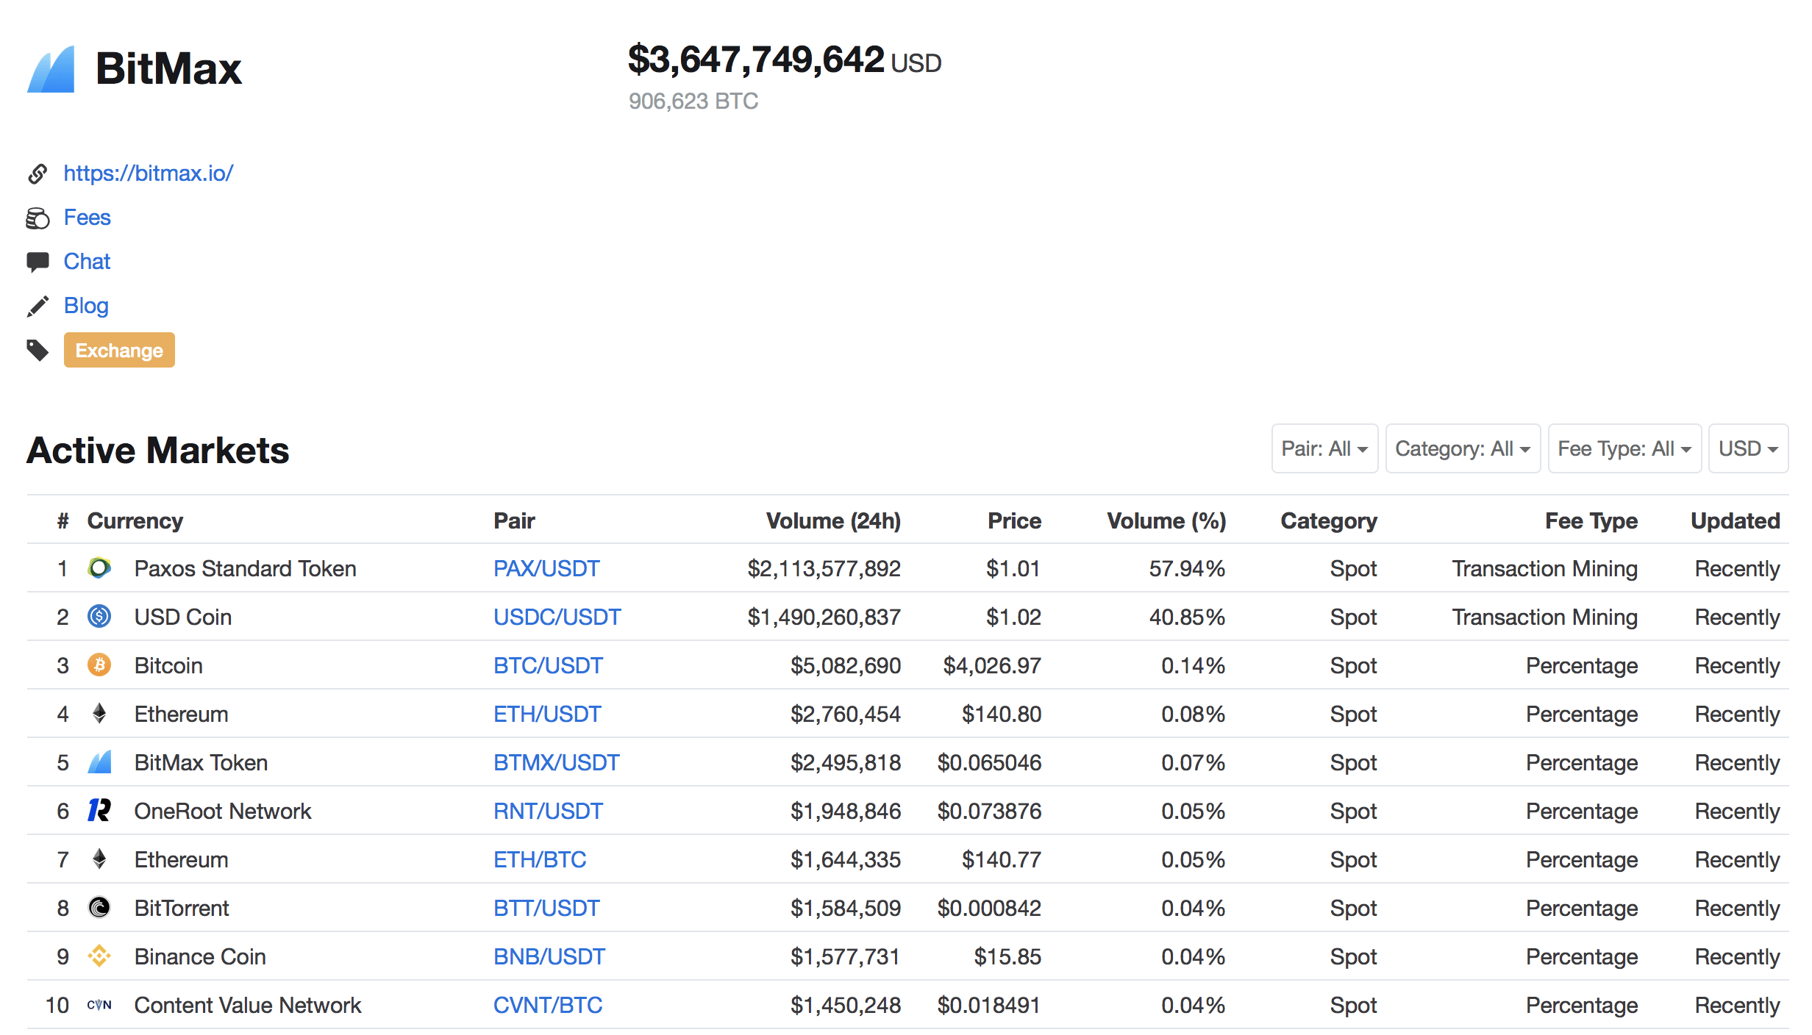Click the OneRoot Network currency name
This screenshot has height=1035, width=1812.
pos(223,811)
